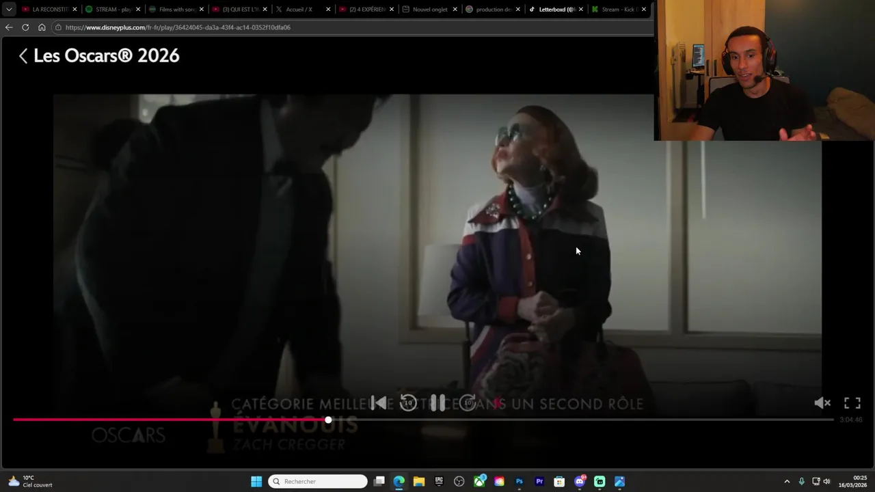Open the weather widget Ciel couvert
The width and height of the screenshot is (875, 492).
pyautogui.click(x=30, y=481)
